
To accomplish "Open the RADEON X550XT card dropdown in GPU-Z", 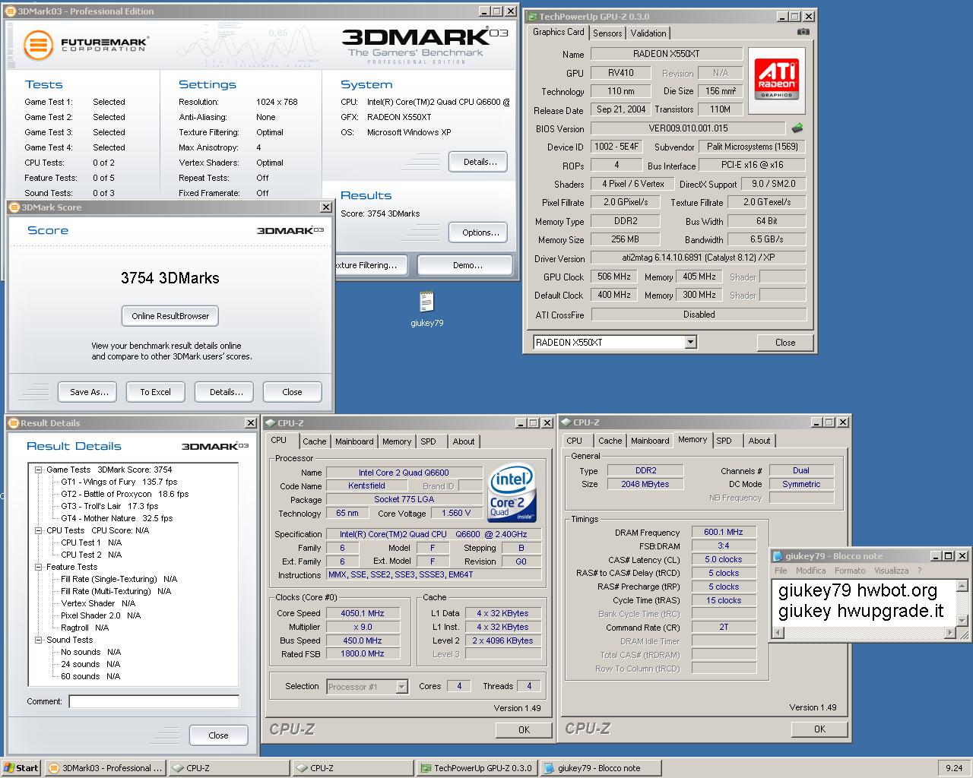I will (690, 343).
